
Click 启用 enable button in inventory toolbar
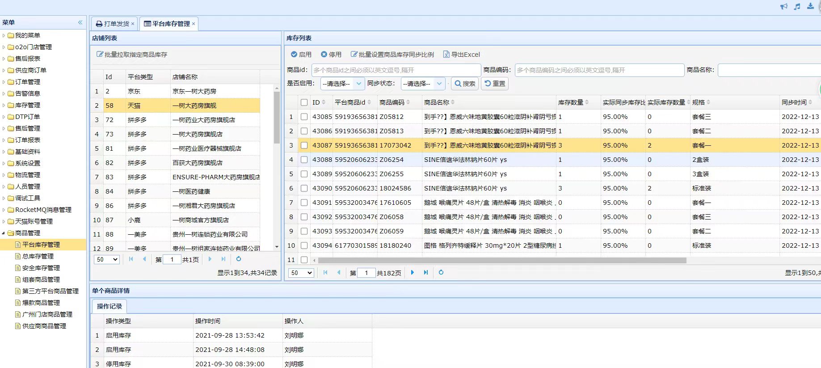pyautogui.click(x=301, y=55)
